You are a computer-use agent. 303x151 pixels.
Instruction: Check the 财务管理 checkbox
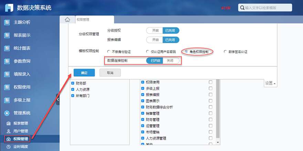point(210,119)
